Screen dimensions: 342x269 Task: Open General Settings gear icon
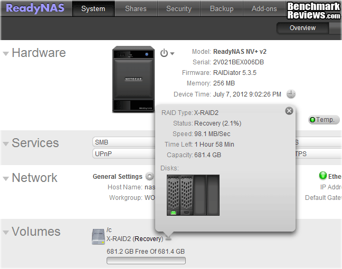pyautogui.click(x=149, y=176)
